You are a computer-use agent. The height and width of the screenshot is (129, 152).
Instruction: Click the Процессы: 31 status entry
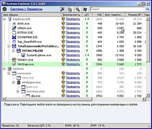(10, 126)
